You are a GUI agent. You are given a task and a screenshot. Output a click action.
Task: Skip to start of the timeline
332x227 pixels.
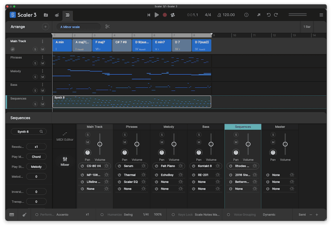click(149, 15)
